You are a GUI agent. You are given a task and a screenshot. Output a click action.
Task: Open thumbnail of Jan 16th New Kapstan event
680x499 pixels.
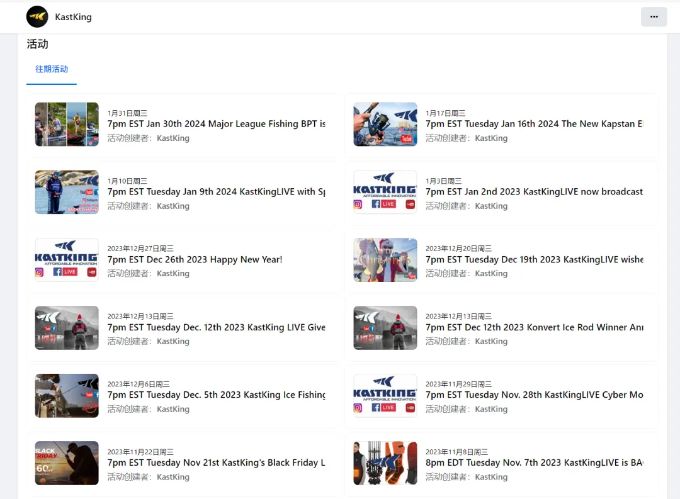pyautogui.click(x=385, y=125)
